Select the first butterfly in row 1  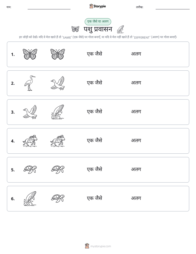30,54
